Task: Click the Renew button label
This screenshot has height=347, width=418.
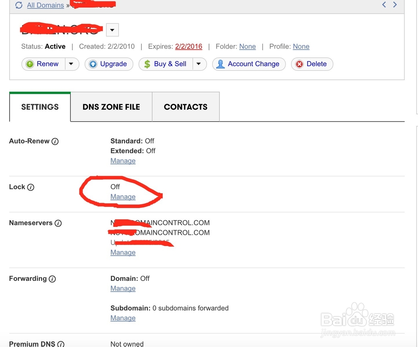Action: (48, 64)
